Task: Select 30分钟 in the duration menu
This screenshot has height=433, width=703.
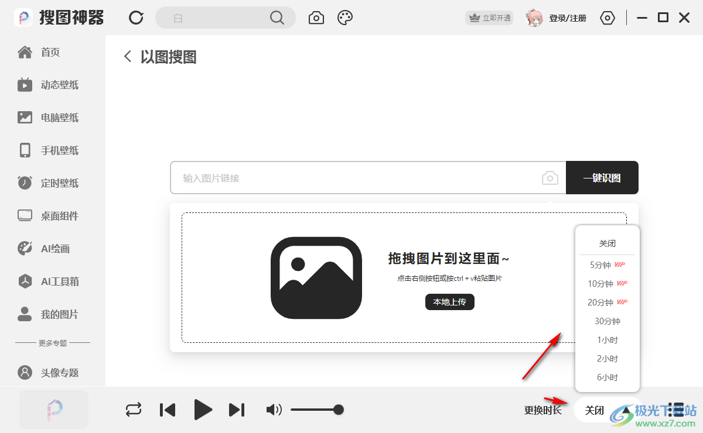Action: tap(608, 321)
